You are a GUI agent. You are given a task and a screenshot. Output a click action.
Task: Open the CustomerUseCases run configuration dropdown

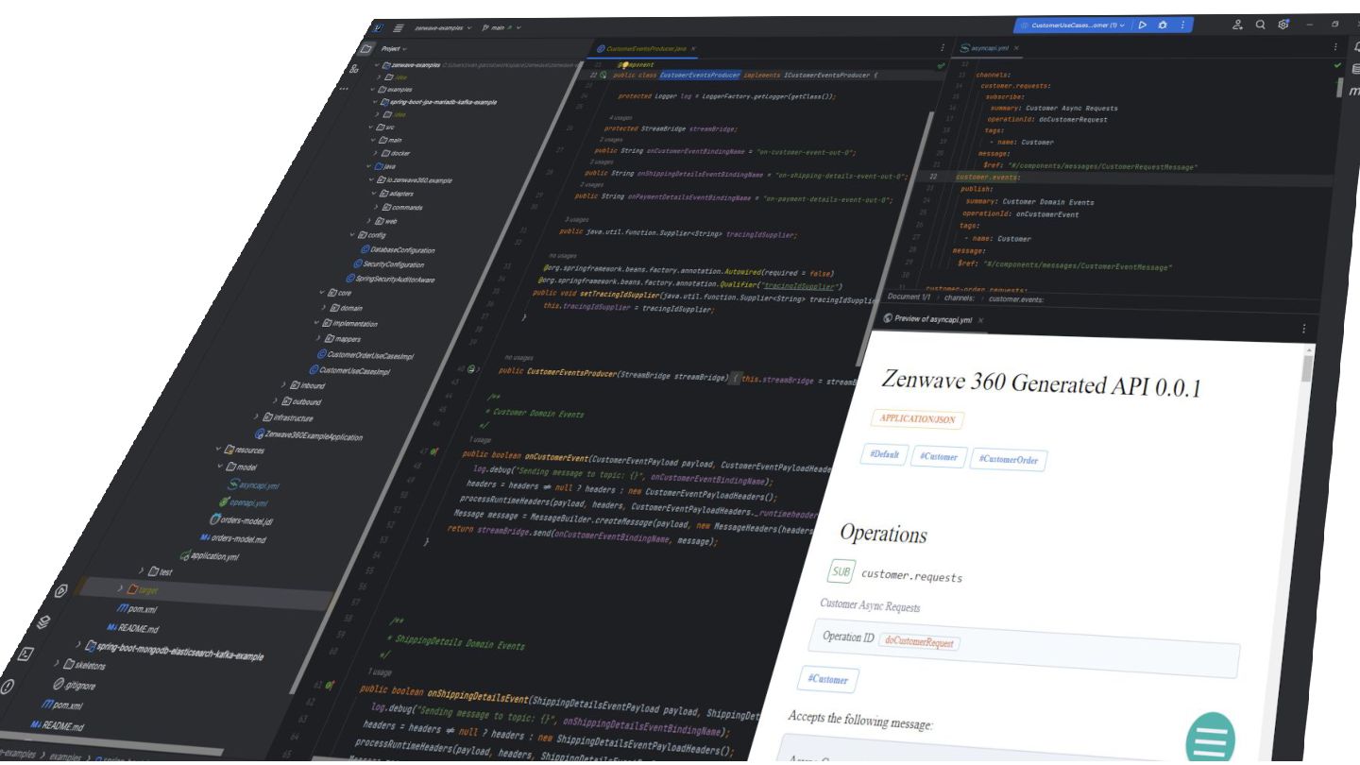click(x=1079, y=25)
